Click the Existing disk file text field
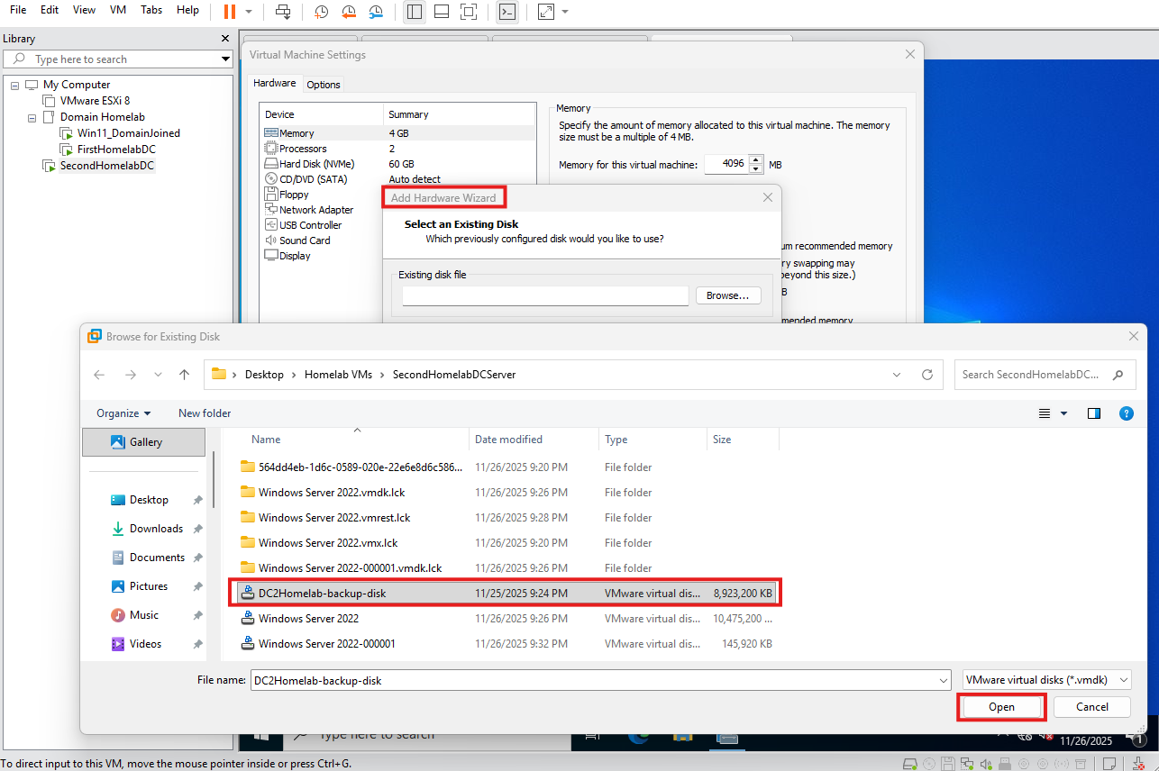The height and width of the screenshot is (771, 1159). (545, 295)
